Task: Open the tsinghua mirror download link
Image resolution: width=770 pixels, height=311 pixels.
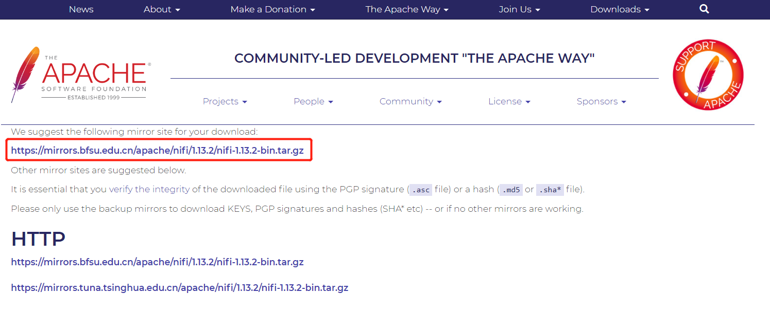Action: [180, 287]
